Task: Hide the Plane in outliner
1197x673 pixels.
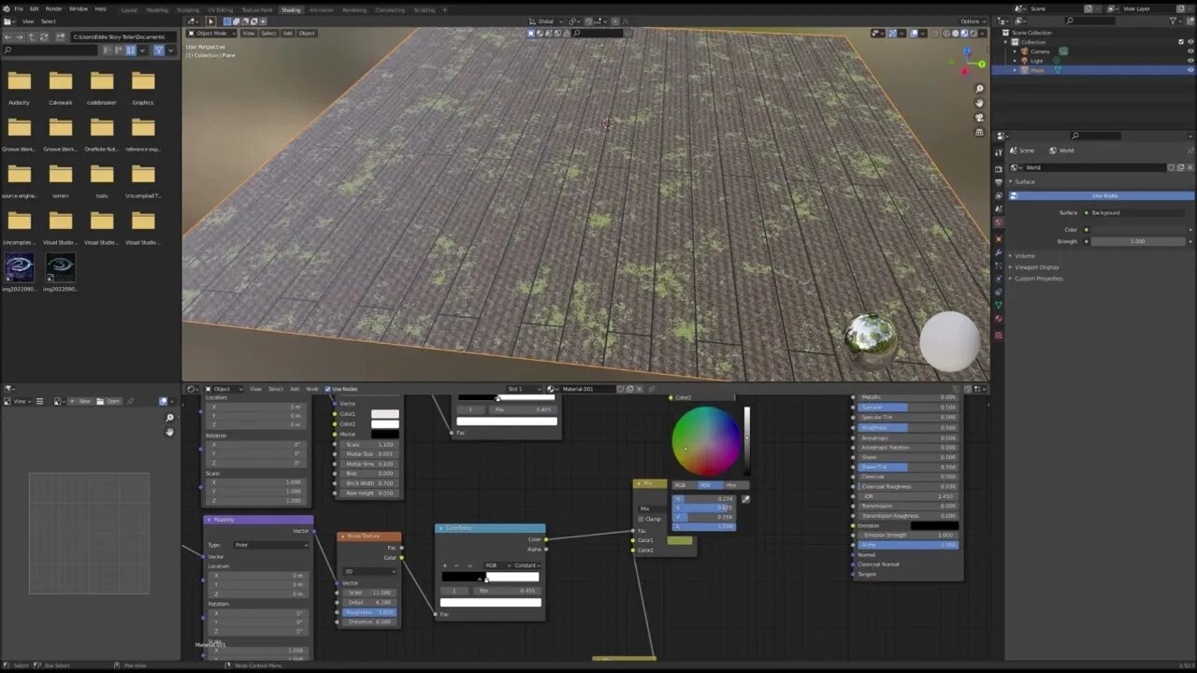Action: [x=1190, y=70]
